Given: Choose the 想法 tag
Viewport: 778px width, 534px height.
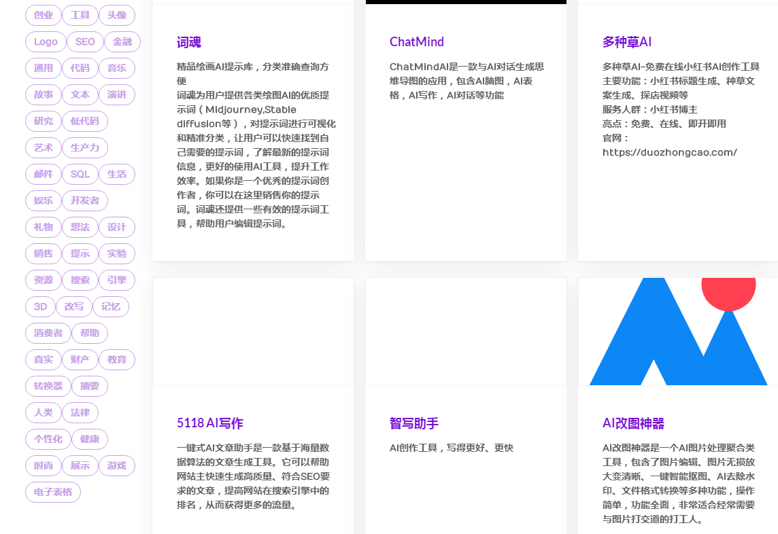Looking at the screenshot, I should pyautogui.click(x=80, y=227).
